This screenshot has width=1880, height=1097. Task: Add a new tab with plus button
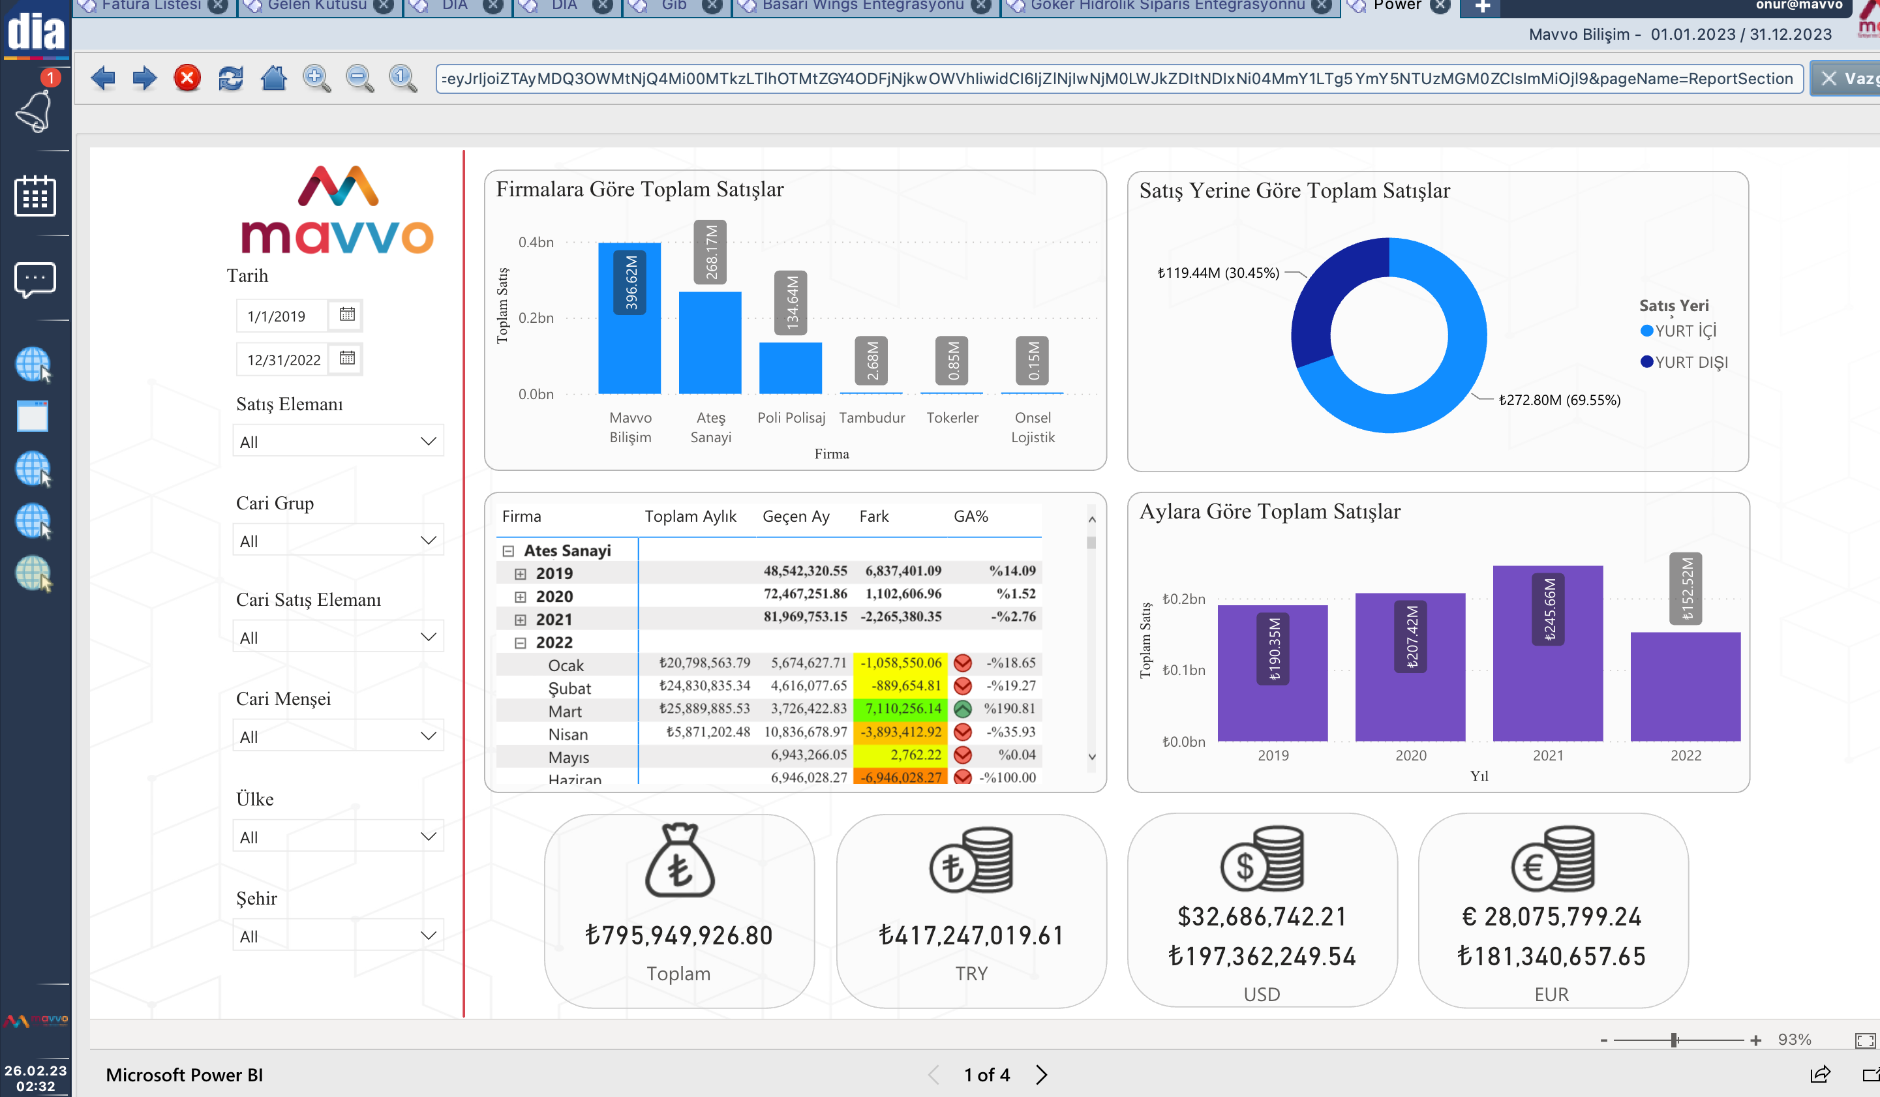point(1482,7)
